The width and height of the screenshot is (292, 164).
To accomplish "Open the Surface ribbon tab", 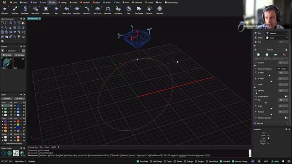I will tap(24, 2).
